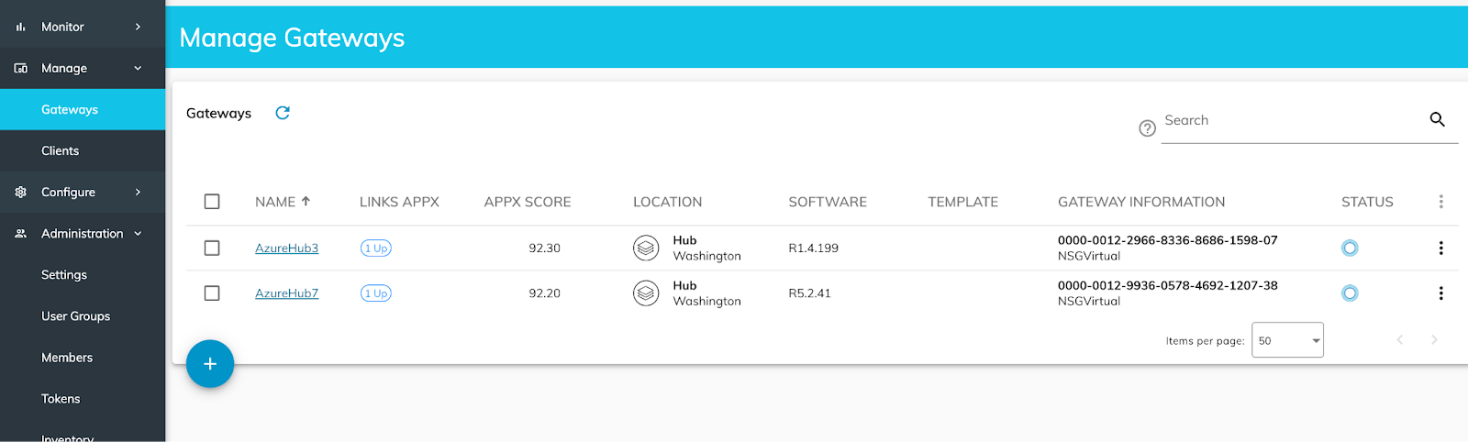Click the 92.20 APPX score value
This screenshot has height=442, width=1468.
pos(544,293)
